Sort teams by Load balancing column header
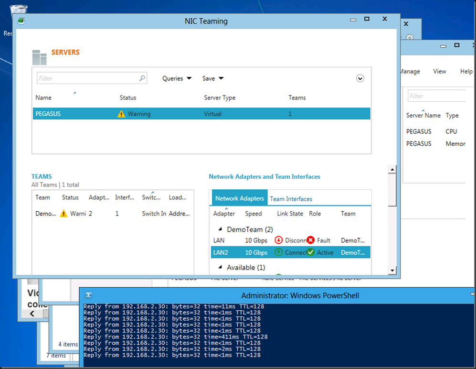Viewport: 476px width, 369px height. 178,197
